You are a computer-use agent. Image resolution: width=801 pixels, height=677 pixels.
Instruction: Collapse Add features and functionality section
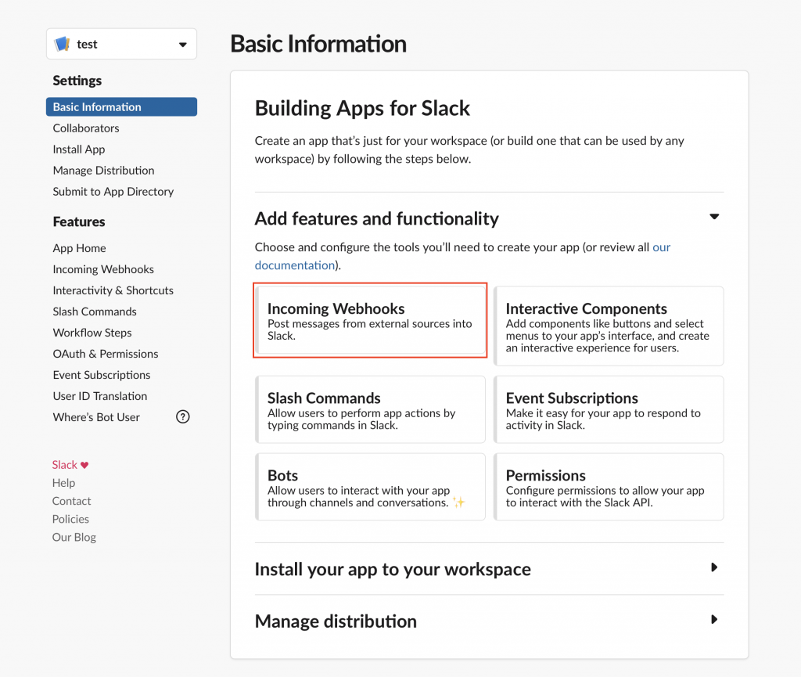(x=713, y=217)
